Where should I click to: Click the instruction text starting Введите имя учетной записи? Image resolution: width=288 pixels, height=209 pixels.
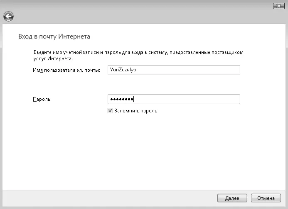click(x=138, y=56)
